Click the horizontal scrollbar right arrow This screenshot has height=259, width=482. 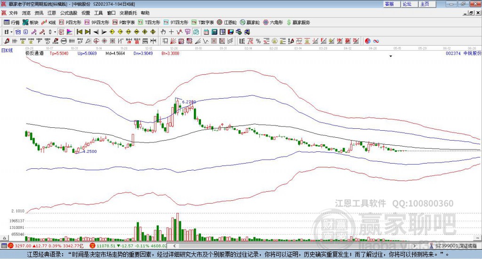[x=414, y=246]
